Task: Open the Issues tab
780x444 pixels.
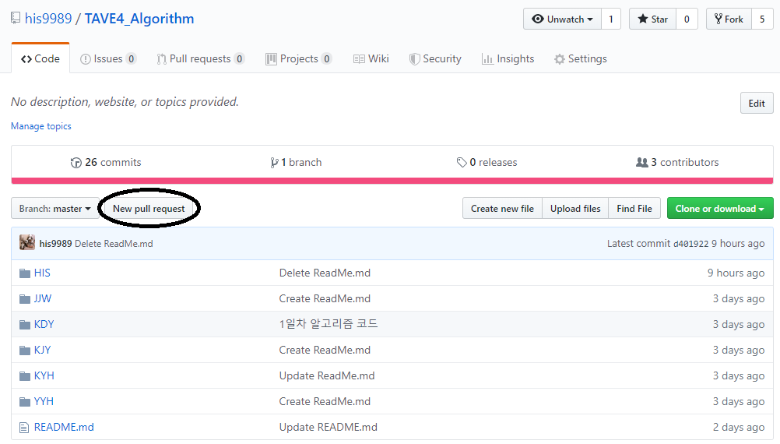Action: (108, 58)
